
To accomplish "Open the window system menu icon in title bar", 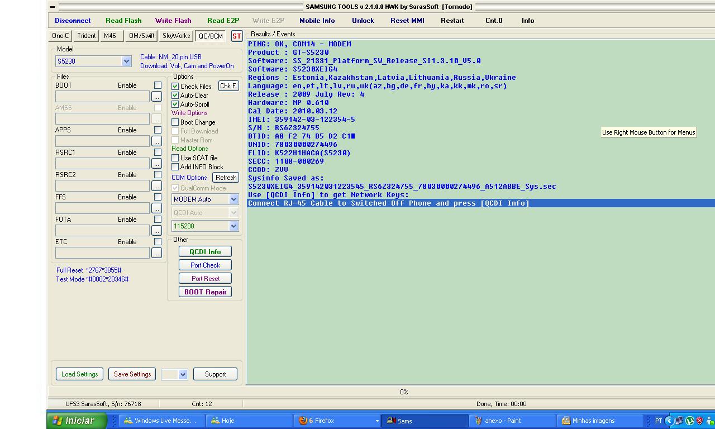I will (x=52, y=7).
